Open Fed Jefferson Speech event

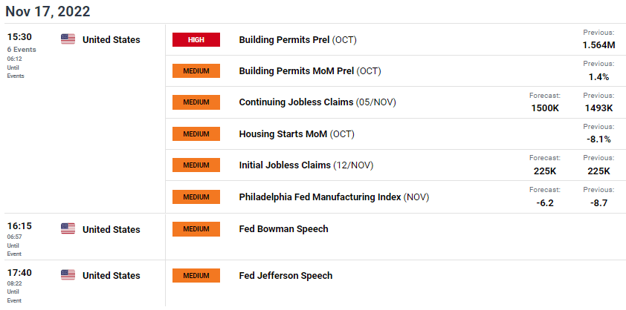[x=285, y=275]
